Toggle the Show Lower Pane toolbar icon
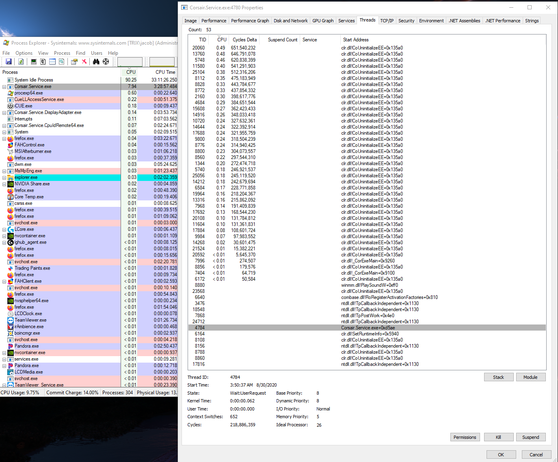558x462 pixels. (x=52, y=62)
